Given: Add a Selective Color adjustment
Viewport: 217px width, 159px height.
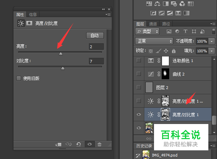Looking at the screenshot, I should 178,13.
